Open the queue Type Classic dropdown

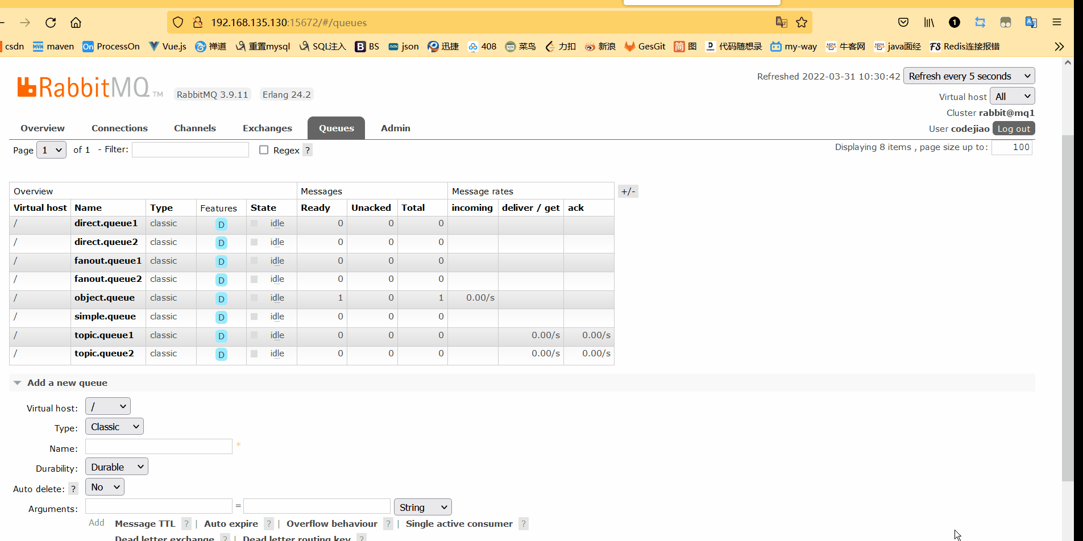114,427
